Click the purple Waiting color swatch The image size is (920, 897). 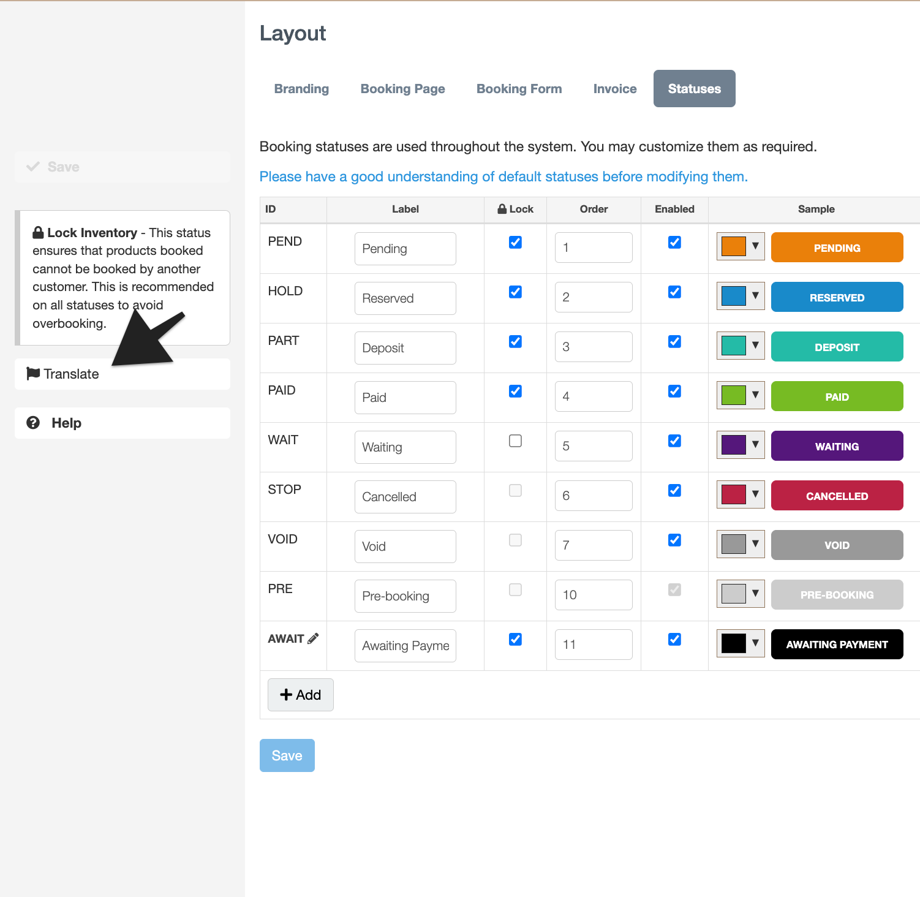coord(733,444)
